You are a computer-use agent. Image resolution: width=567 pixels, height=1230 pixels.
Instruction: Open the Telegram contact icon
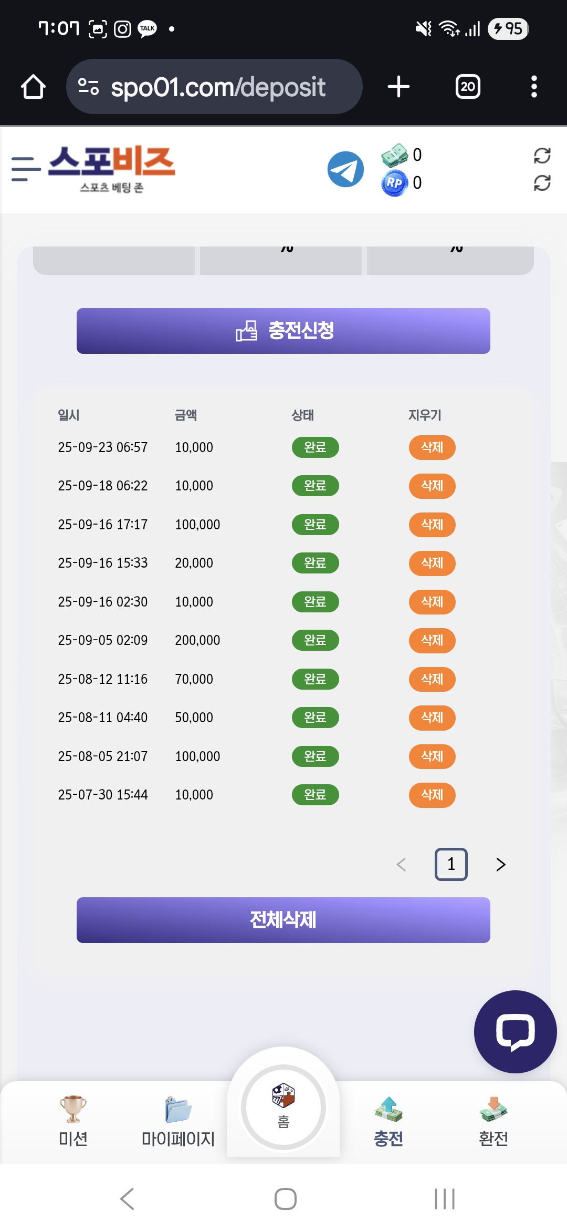pyautogui.click(x=345, y=169)
